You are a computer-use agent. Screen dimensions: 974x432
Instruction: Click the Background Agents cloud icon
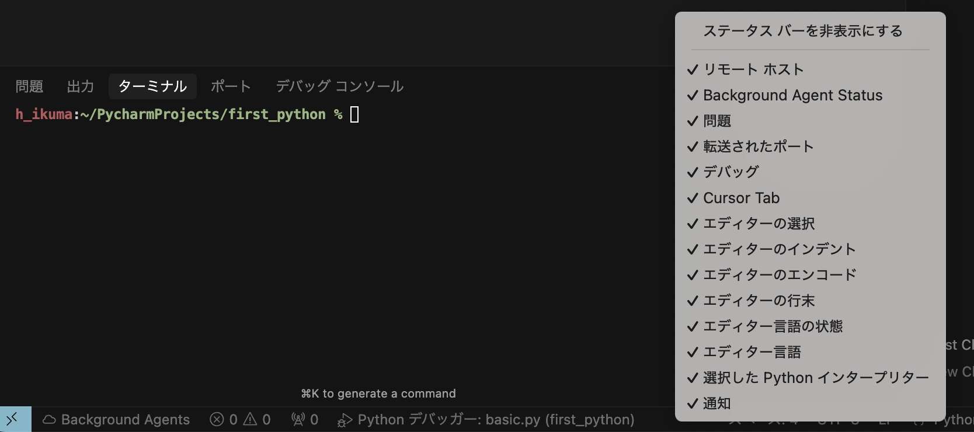coord(50,420)
